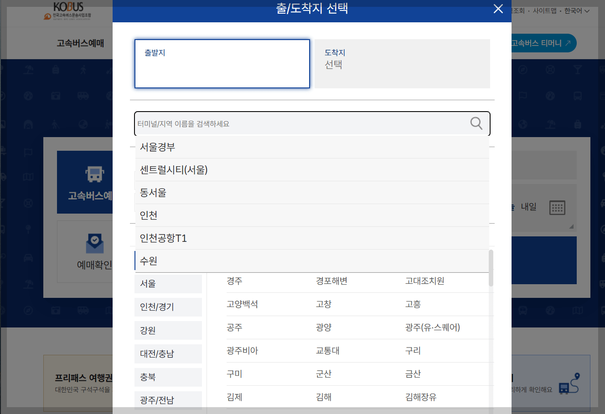Select the 도착지 arrival box
The height and width of the screenshot is (414, 605).
[402, 64]
